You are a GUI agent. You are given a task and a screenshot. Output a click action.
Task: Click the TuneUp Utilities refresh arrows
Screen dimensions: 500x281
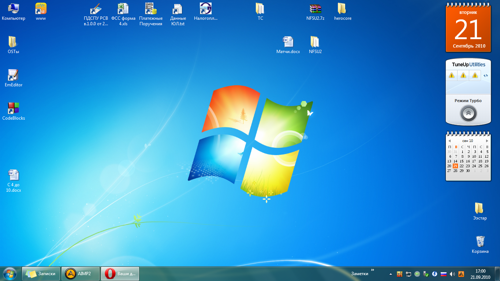pyautogui.click(x=486, y=75)
